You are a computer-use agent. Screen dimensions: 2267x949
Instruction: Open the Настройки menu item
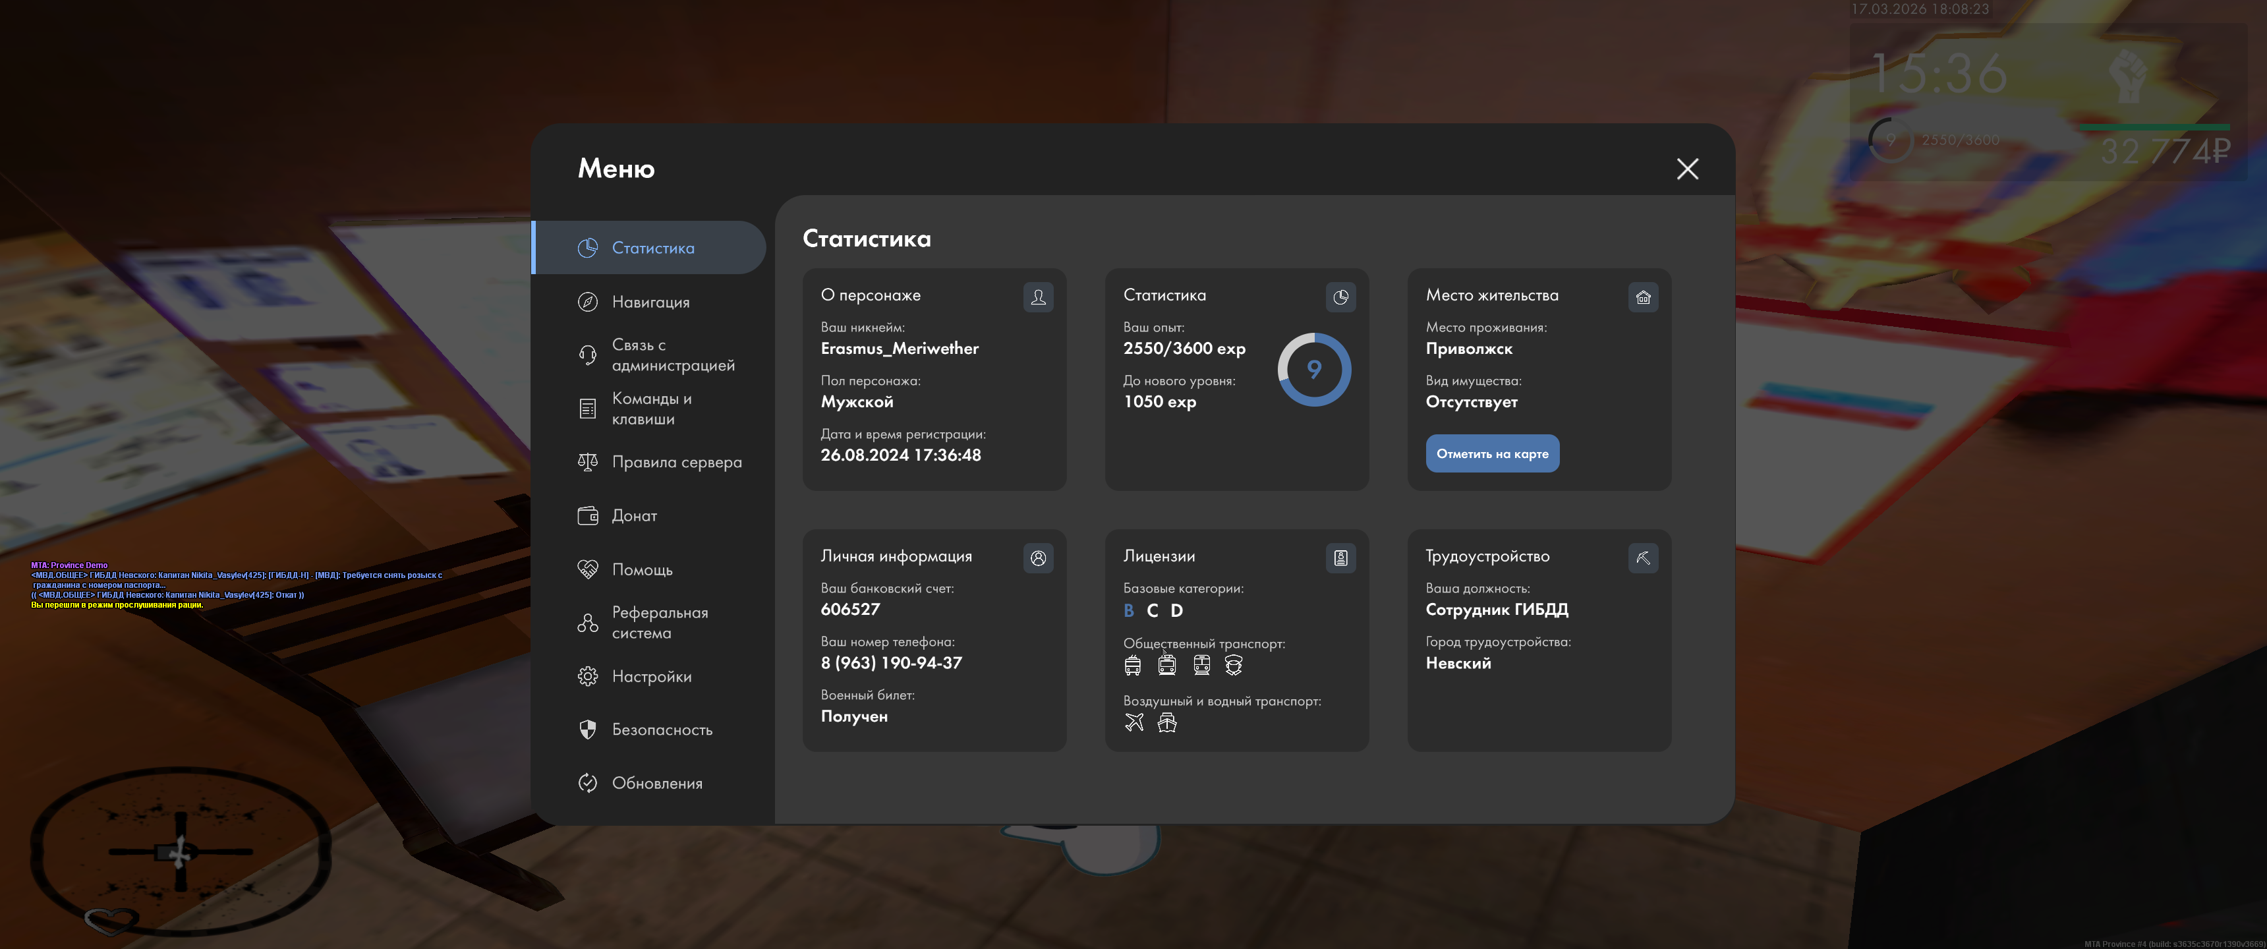tap(650, 676)
